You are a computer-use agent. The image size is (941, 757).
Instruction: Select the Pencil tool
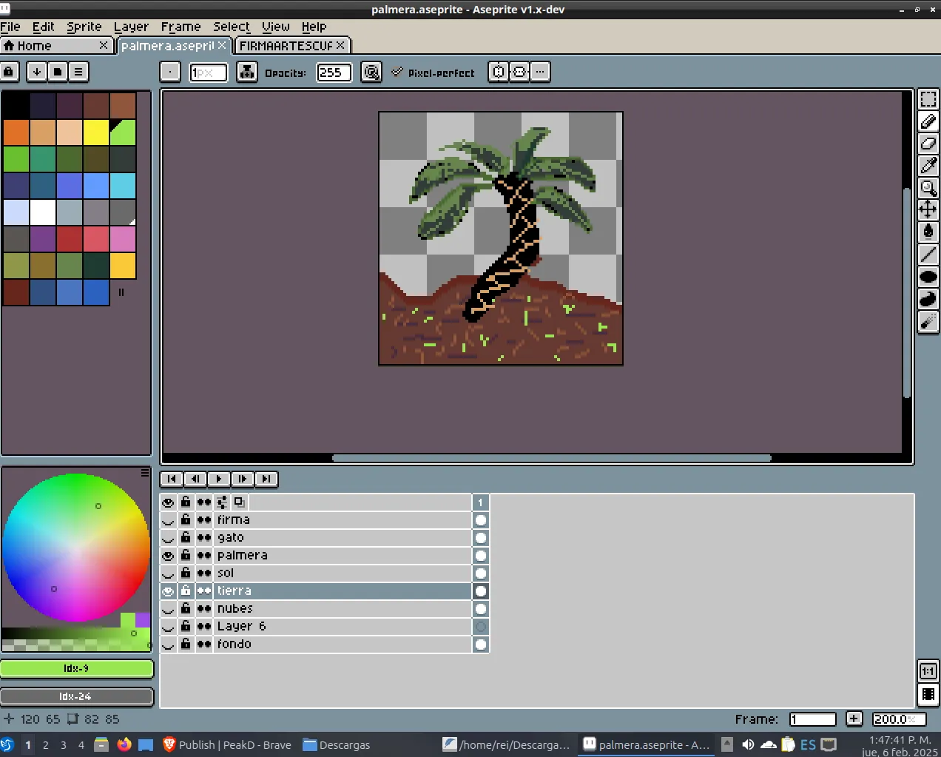tap(928, 121)
